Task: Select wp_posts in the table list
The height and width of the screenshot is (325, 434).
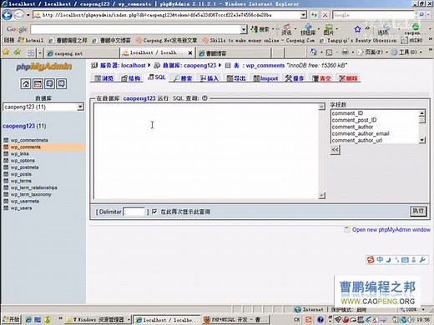Action: (21, 174)
